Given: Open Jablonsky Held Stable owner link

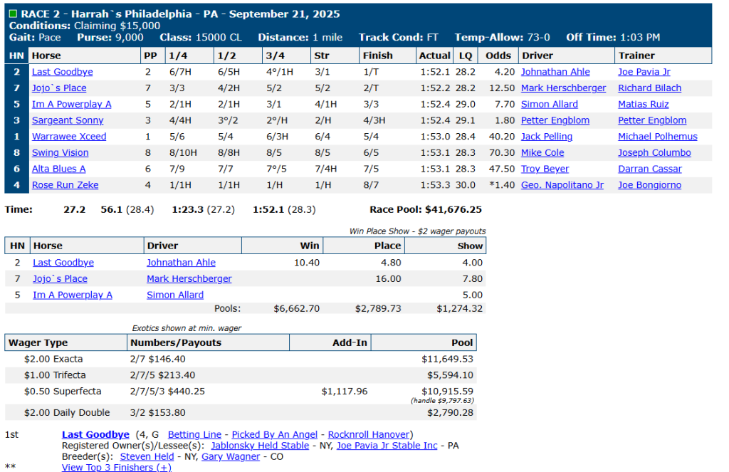Looking at the screenshot, I should pyautogui.click(x=260, y=445).
